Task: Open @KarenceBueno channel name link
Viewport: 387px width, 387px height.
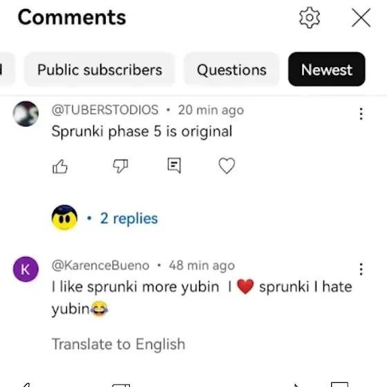Action: coord(100,265)
